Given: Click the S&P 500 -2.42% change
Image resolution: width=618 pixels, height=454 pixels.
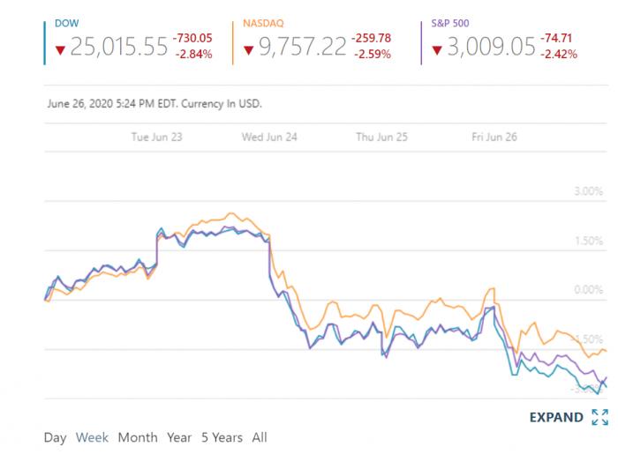Looking at the screenshot, I should pos(561,54).
